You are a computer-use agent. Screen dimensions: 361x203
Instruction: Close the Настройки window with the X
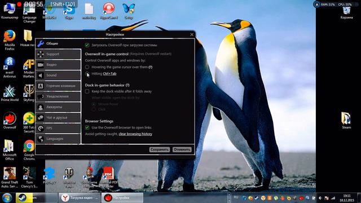coord(192,34)
